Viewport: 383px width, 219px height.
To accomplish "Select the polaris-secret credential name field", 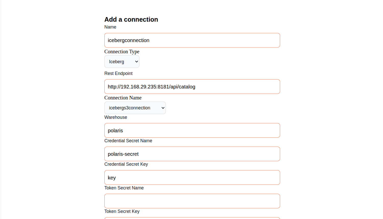I will click(x=192, y=154).
